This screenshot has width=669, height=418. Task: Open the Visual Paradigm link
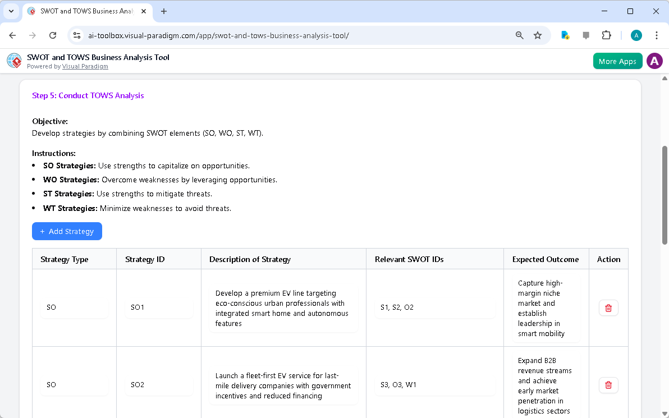click(x=85, y=66)
